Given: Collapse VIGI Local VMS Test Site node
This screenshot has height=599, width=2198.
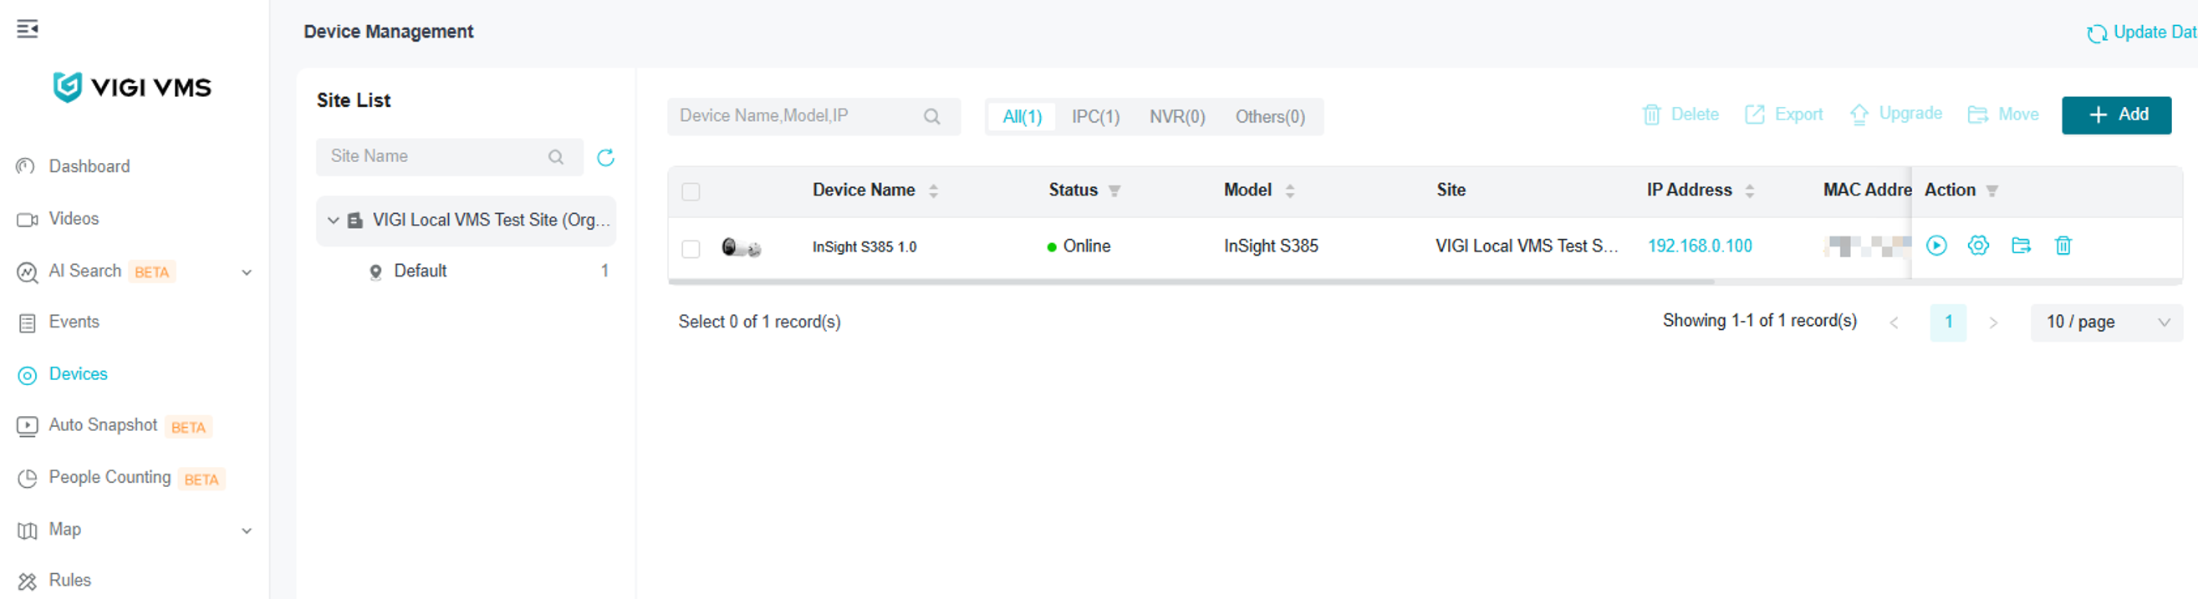Looking at the screenshot, I should (x=334, y=220).
